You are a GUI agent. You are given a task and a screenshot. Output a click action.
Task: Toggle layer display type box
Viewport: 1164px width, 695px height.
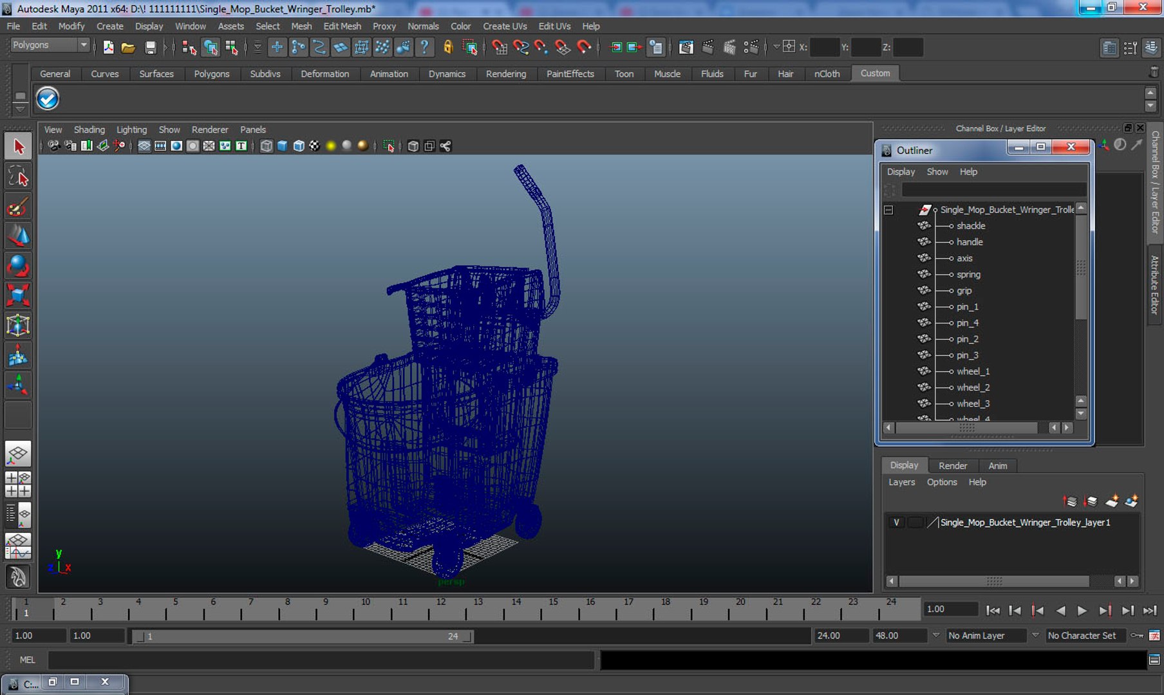(x=914, y=523)
